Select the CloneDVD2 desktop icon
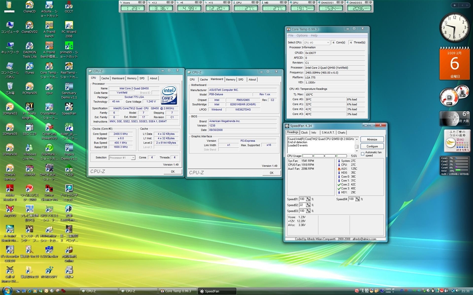473x295 pixels. (x=30, y=27)
